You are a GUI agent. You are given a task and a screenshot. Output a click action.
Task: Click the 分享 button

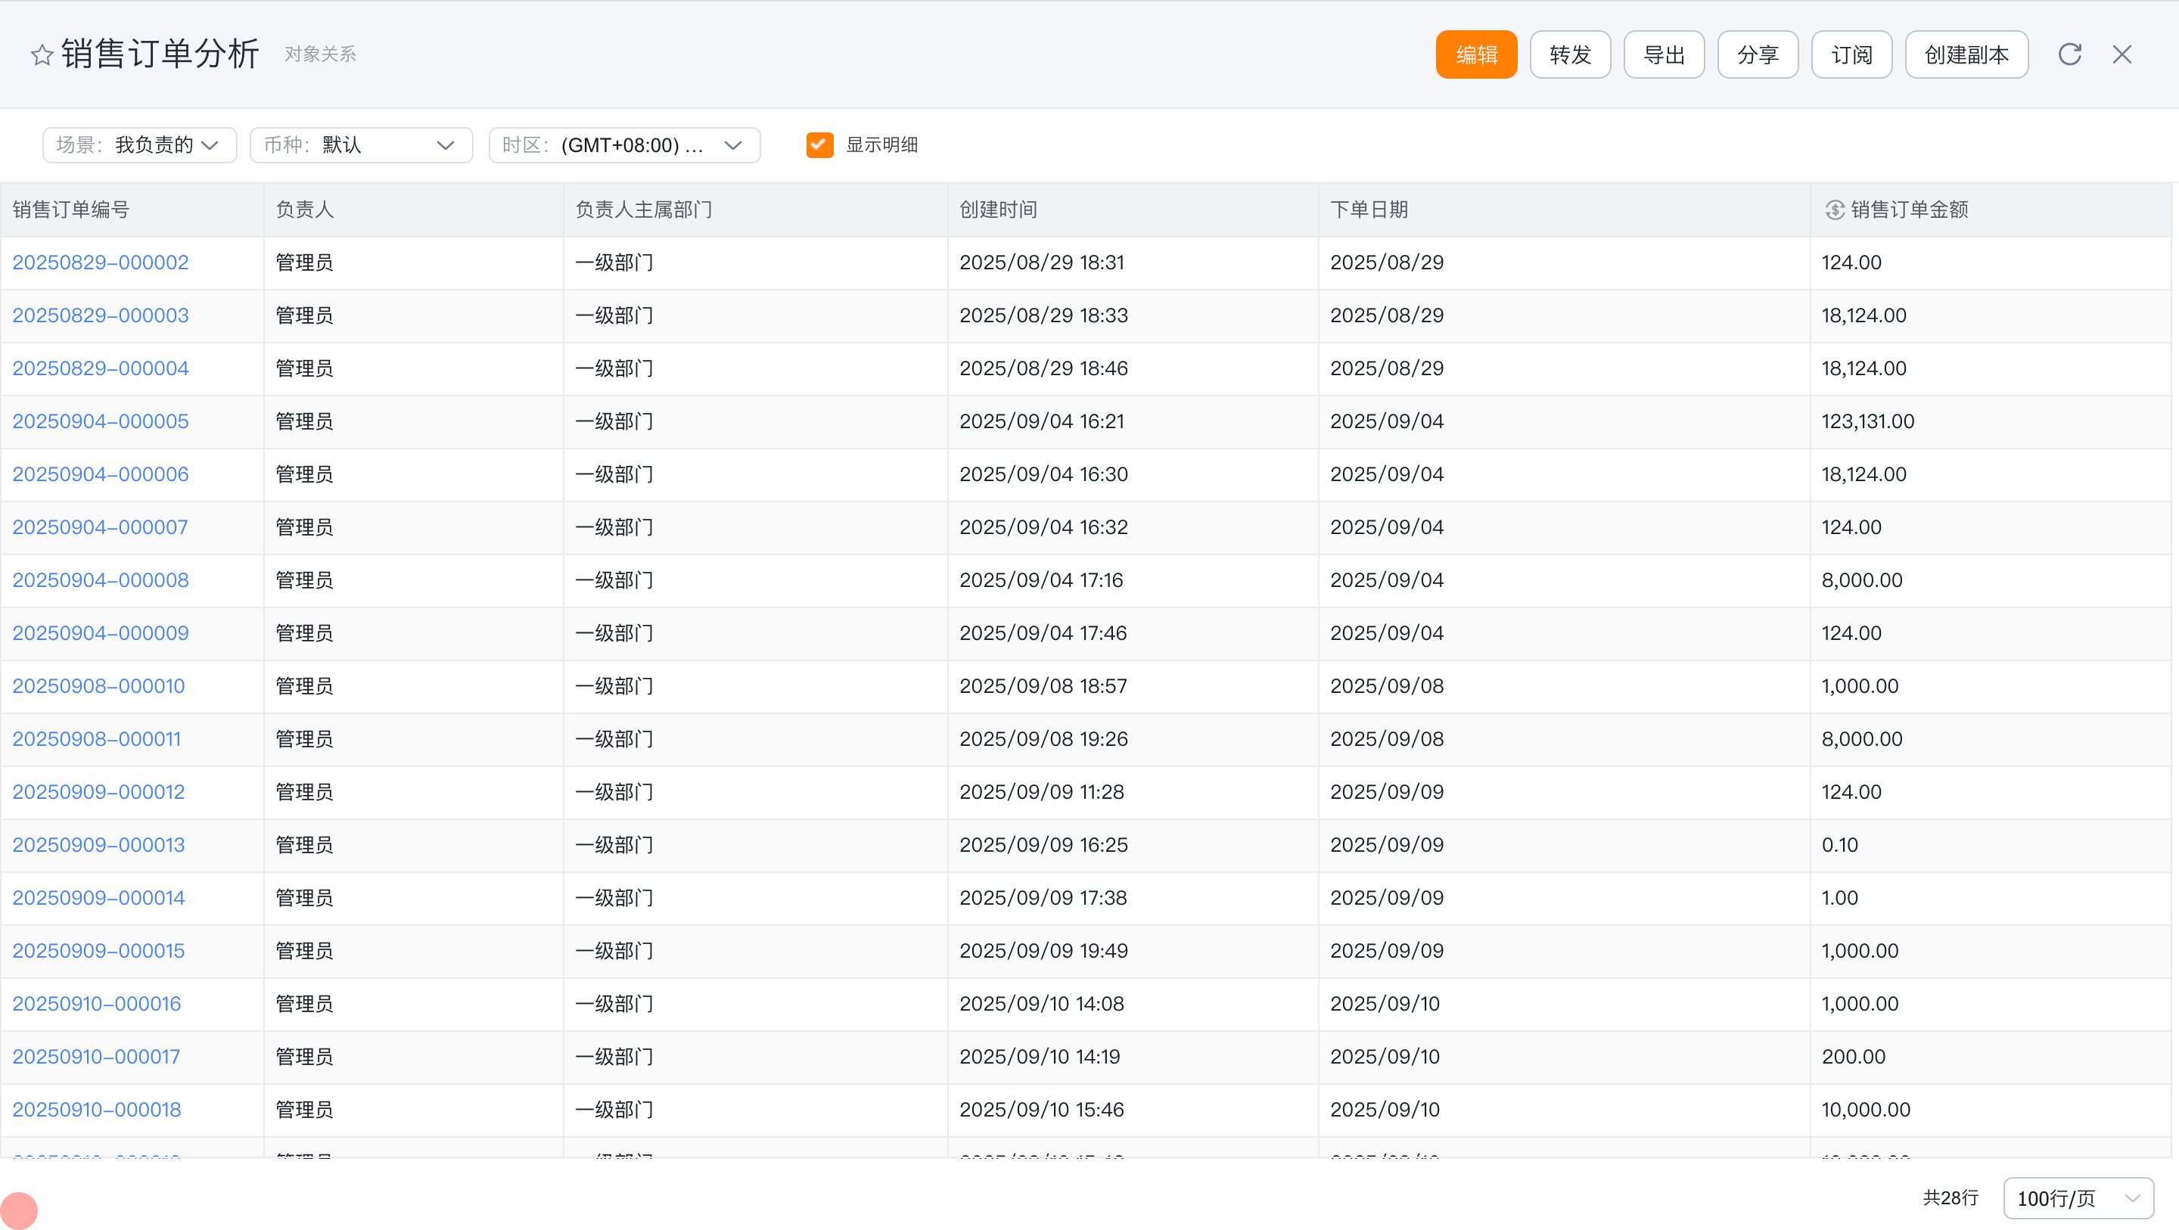tap(1757, 55)
